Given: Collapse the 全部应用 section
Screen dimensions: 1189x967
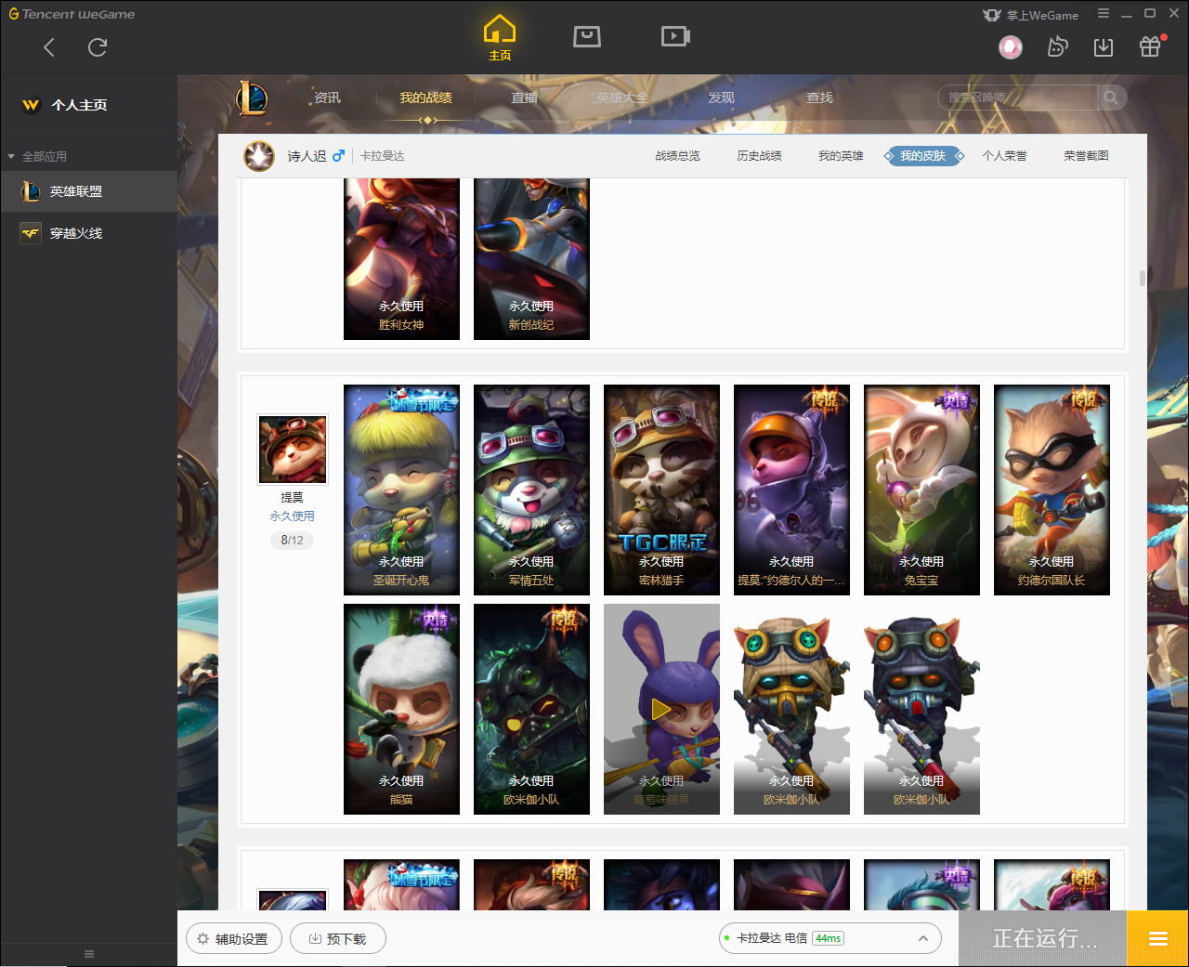Looking at the screenshot, I should 37,156.
